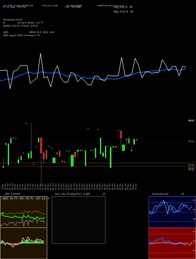
Task: Click the right end of the blue moving average line
Action: pyautogui.click(x=185, y=69)
